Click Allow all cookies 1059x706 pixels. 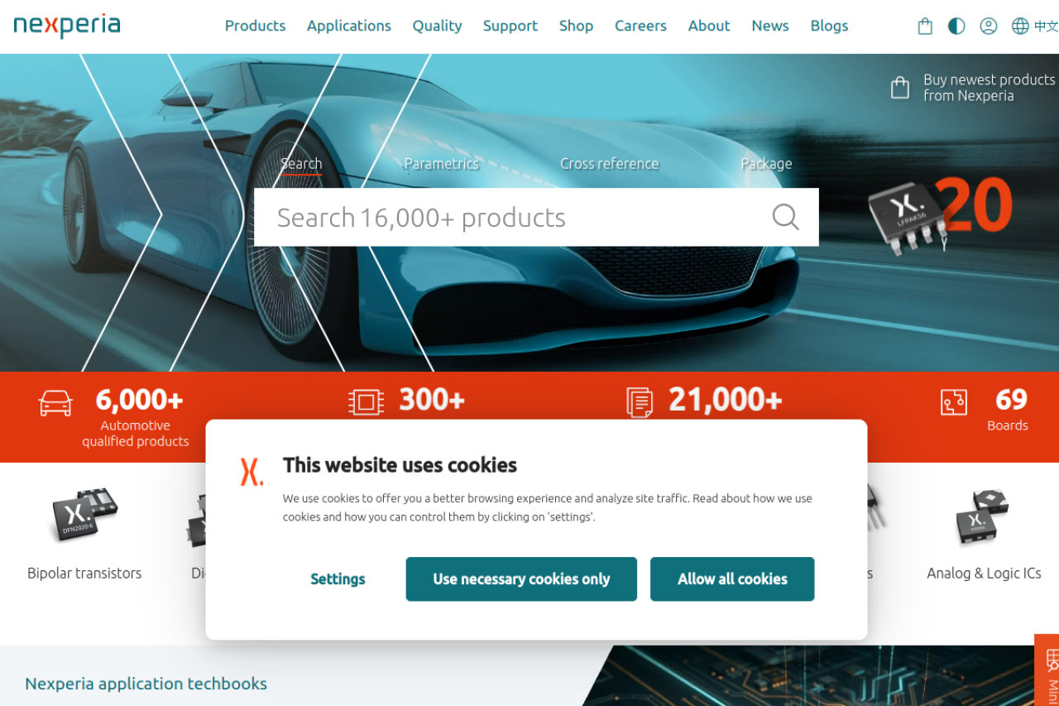click(732, 579)
